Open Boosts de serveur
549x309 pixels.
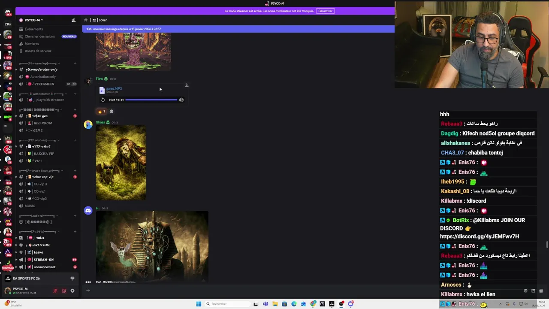click(x=38, y=51)
